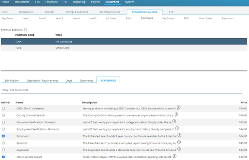Open info icon for Employment Verification - Domestic
This screenshot has height=160, width=249.
[177, 128]
